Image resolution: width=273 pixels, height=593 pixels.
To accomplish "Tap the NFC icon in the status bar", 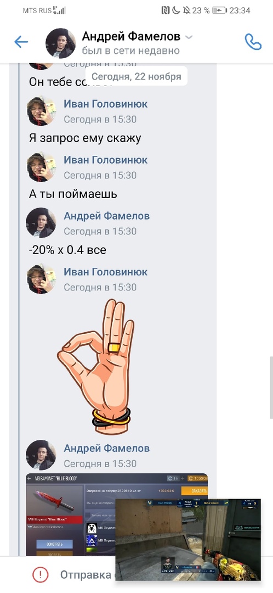I will [166, 10].
